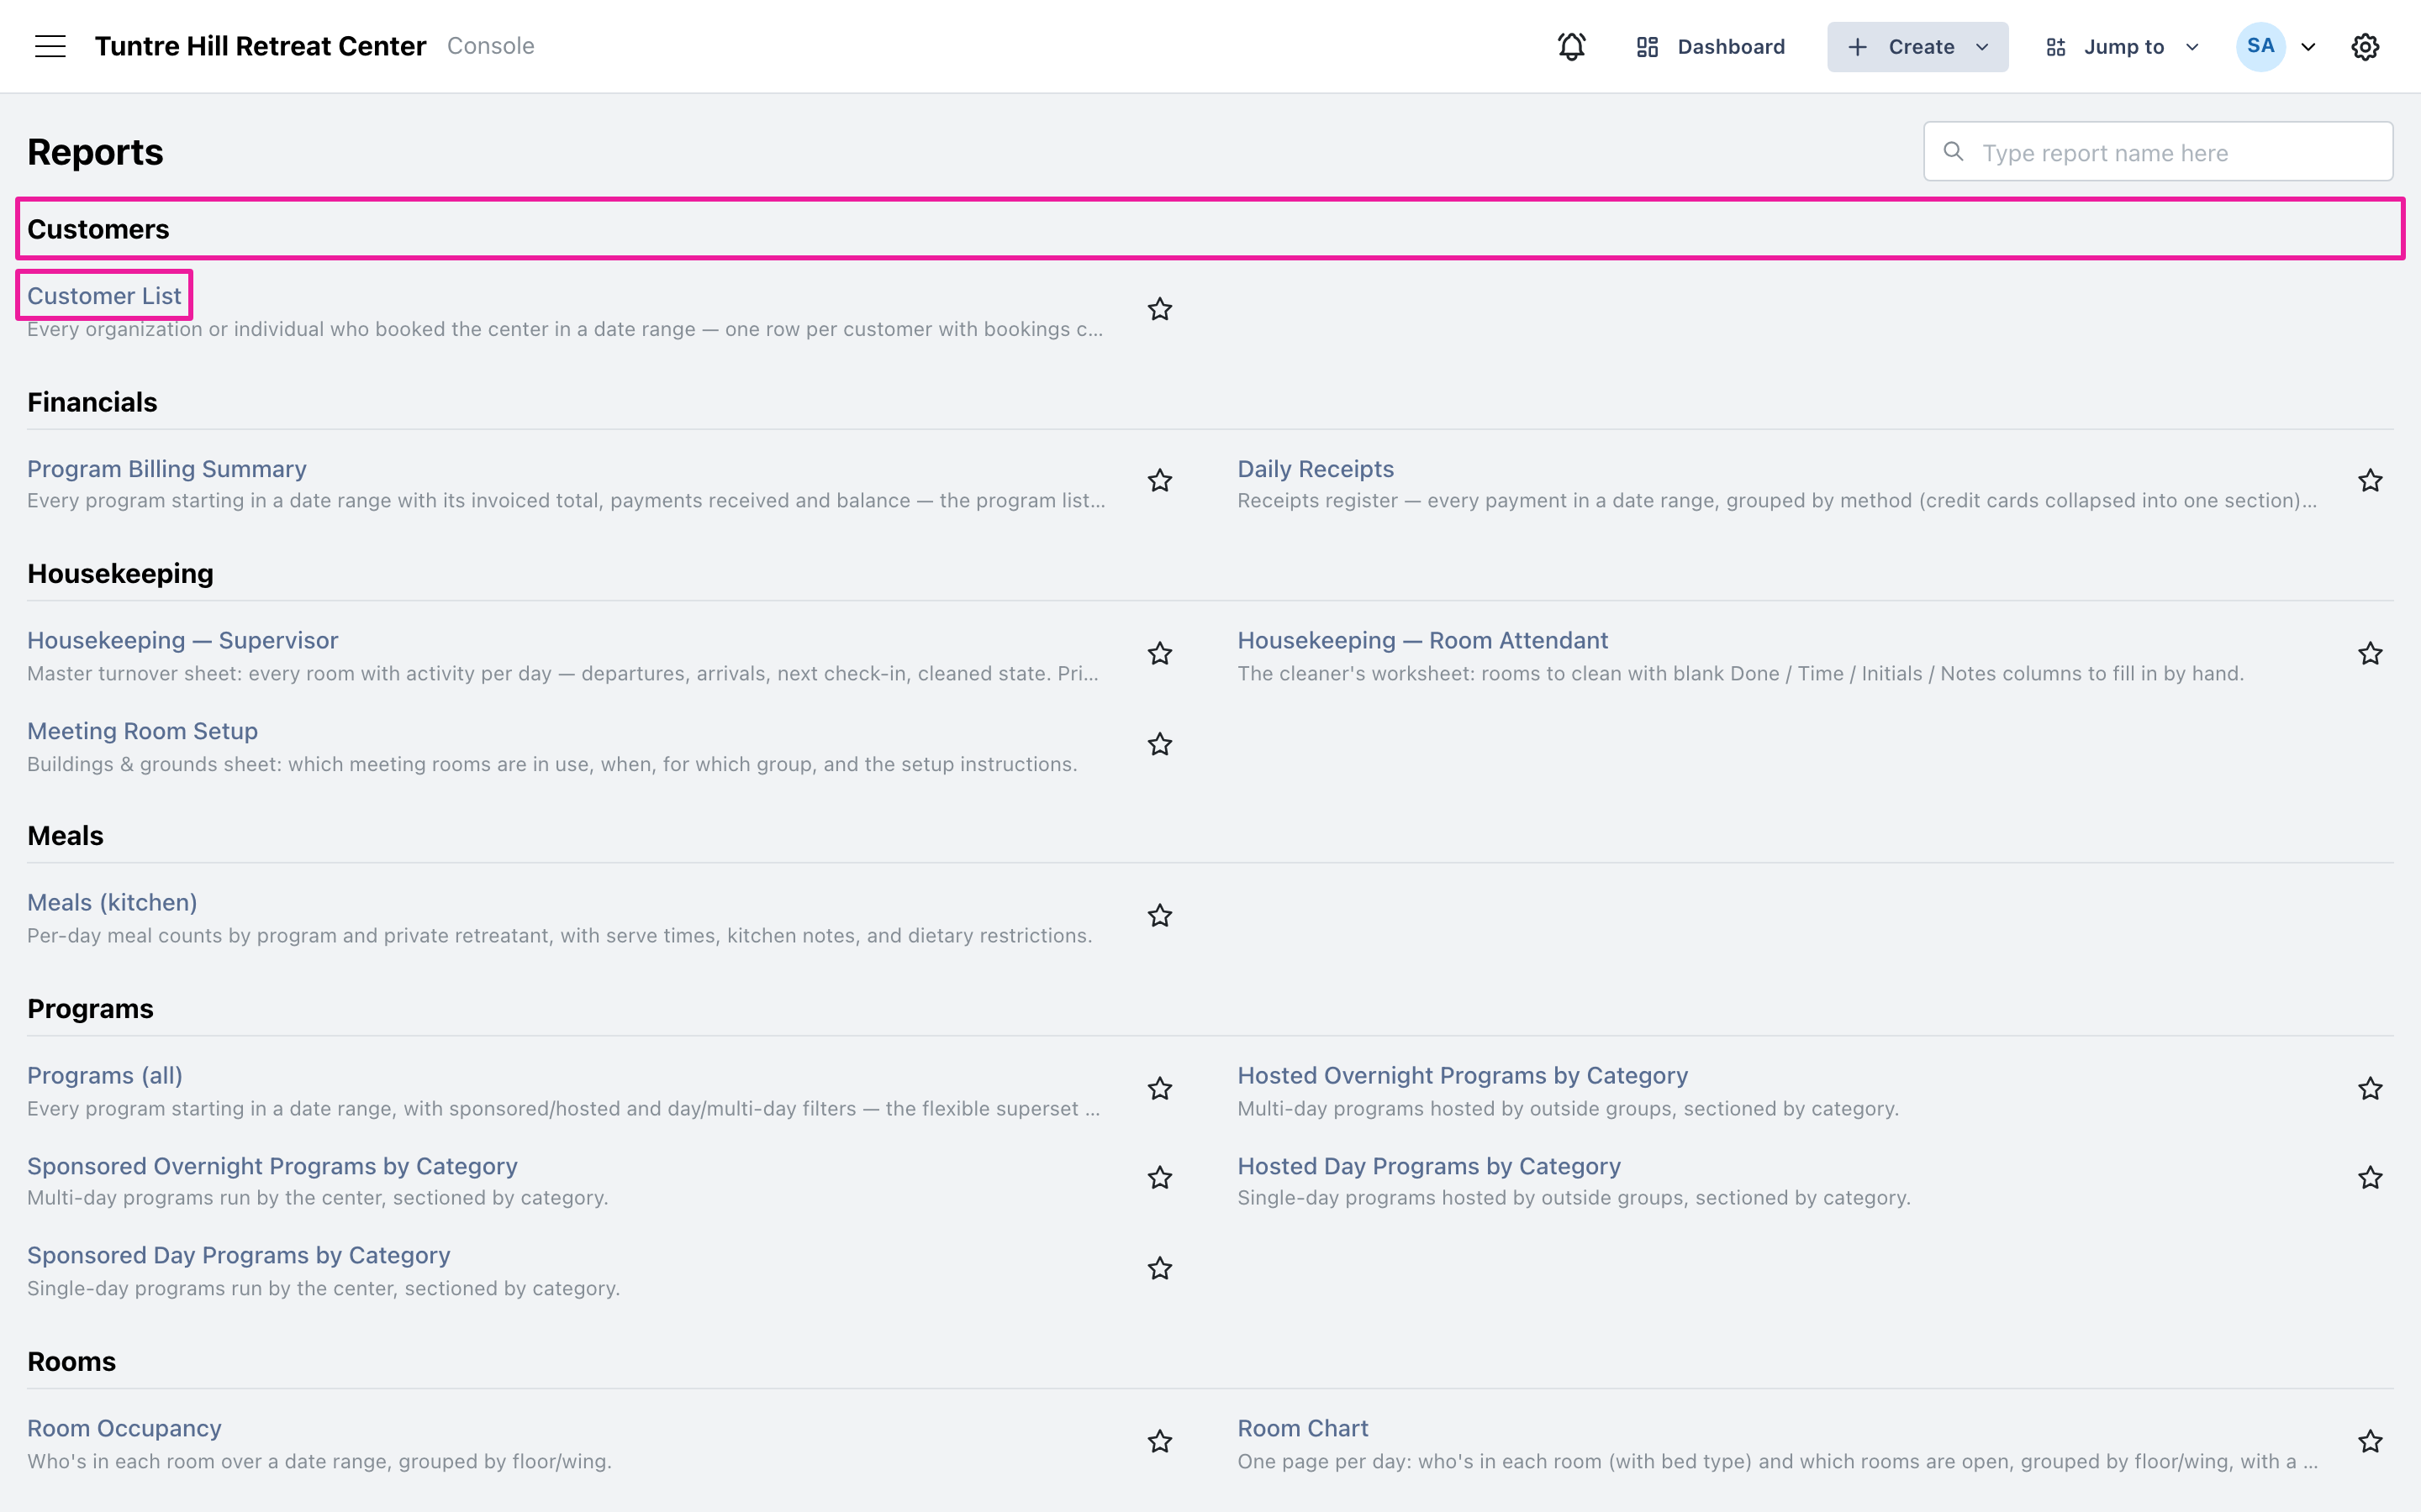Image resolution: width=2421 pixels, height=1512 pixels.
Task: Click the SA user avatar
Action: [2261, 46]
